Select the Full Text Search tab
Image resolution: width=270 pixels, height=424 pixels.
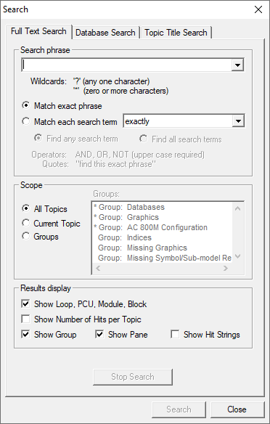(38, 31)
